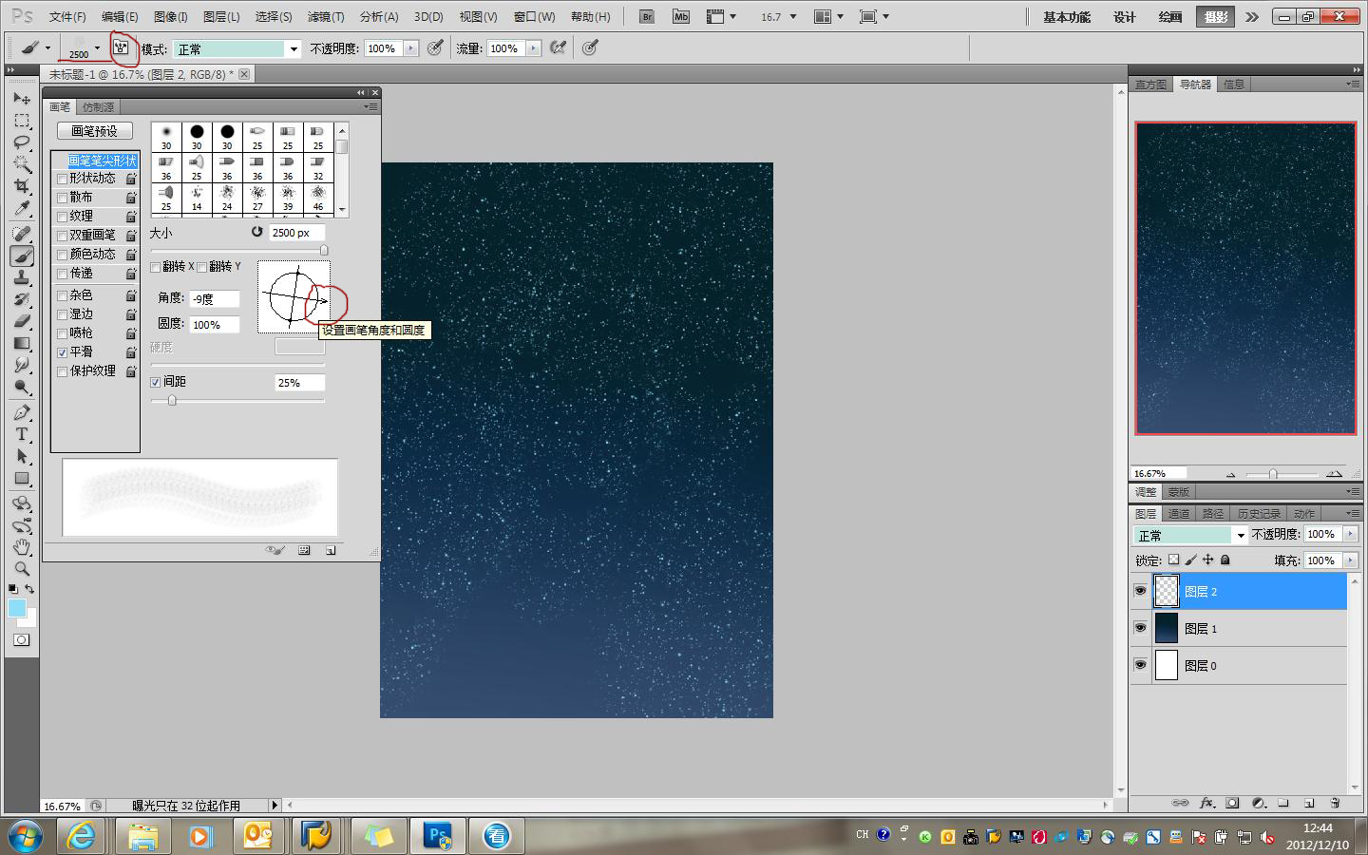Switch to the 设计 workspace
Image resolution: width=1368 pixels, height=855 pixels.
(x=1125, y=17)
